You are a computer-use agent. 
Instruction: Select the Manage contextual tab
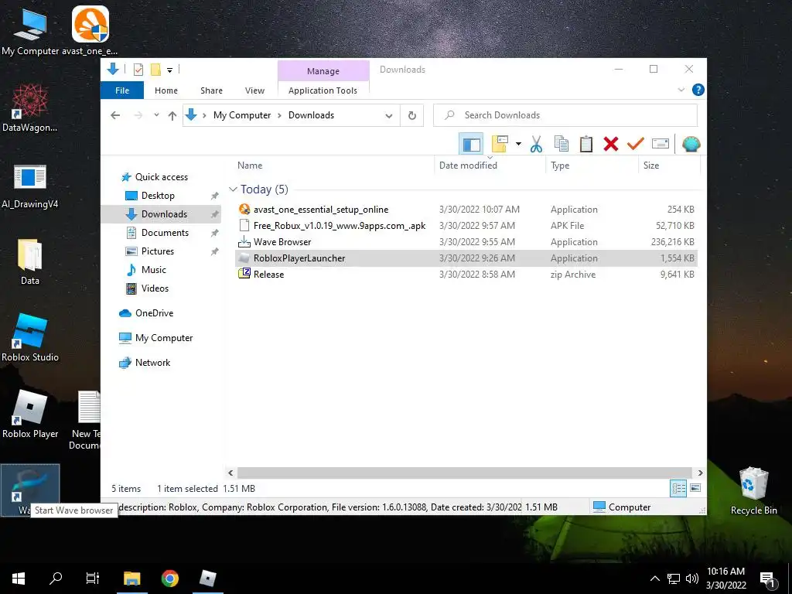(323, 71)
